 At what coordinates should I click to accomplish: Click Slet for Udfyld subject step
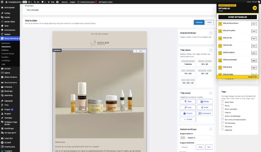tap(254, 53)
